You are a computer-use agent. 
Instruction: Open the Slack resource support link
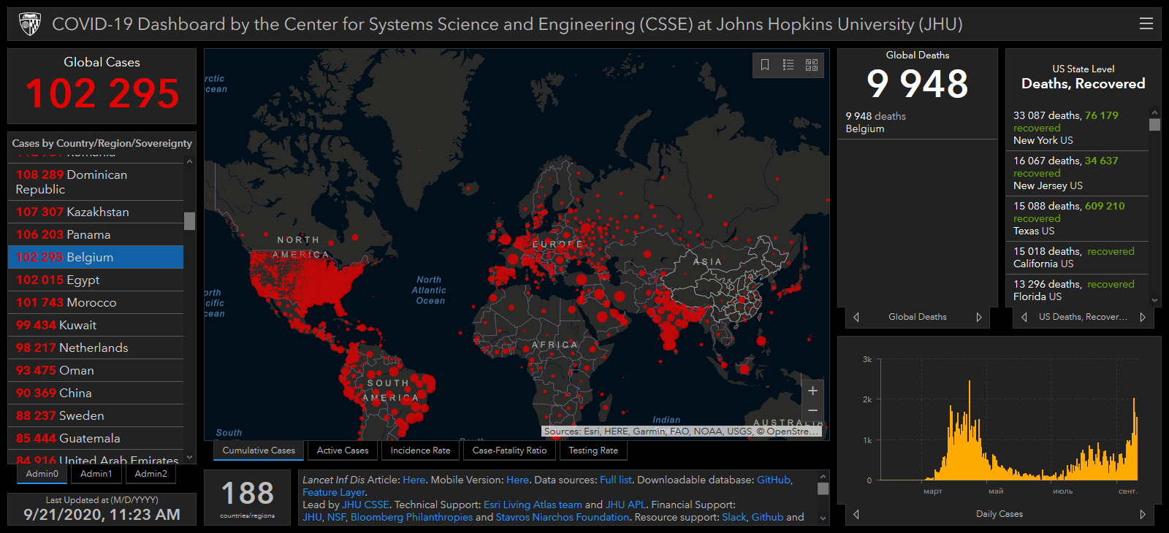[734, 517]
